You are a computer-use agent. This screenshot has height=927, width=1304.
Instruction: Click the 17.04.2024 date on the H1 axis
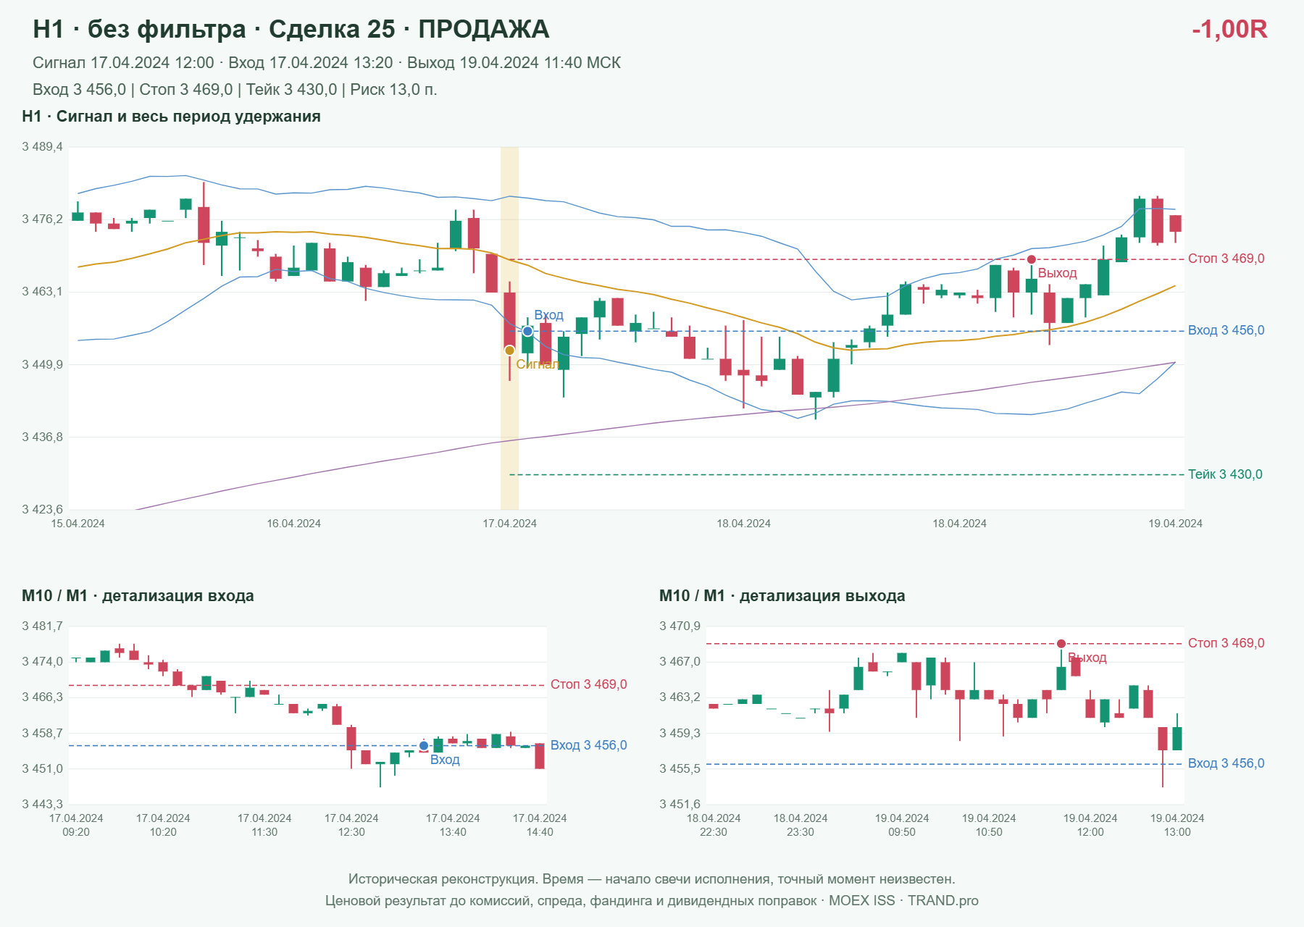pyautogui.click(x=509, y=524)
